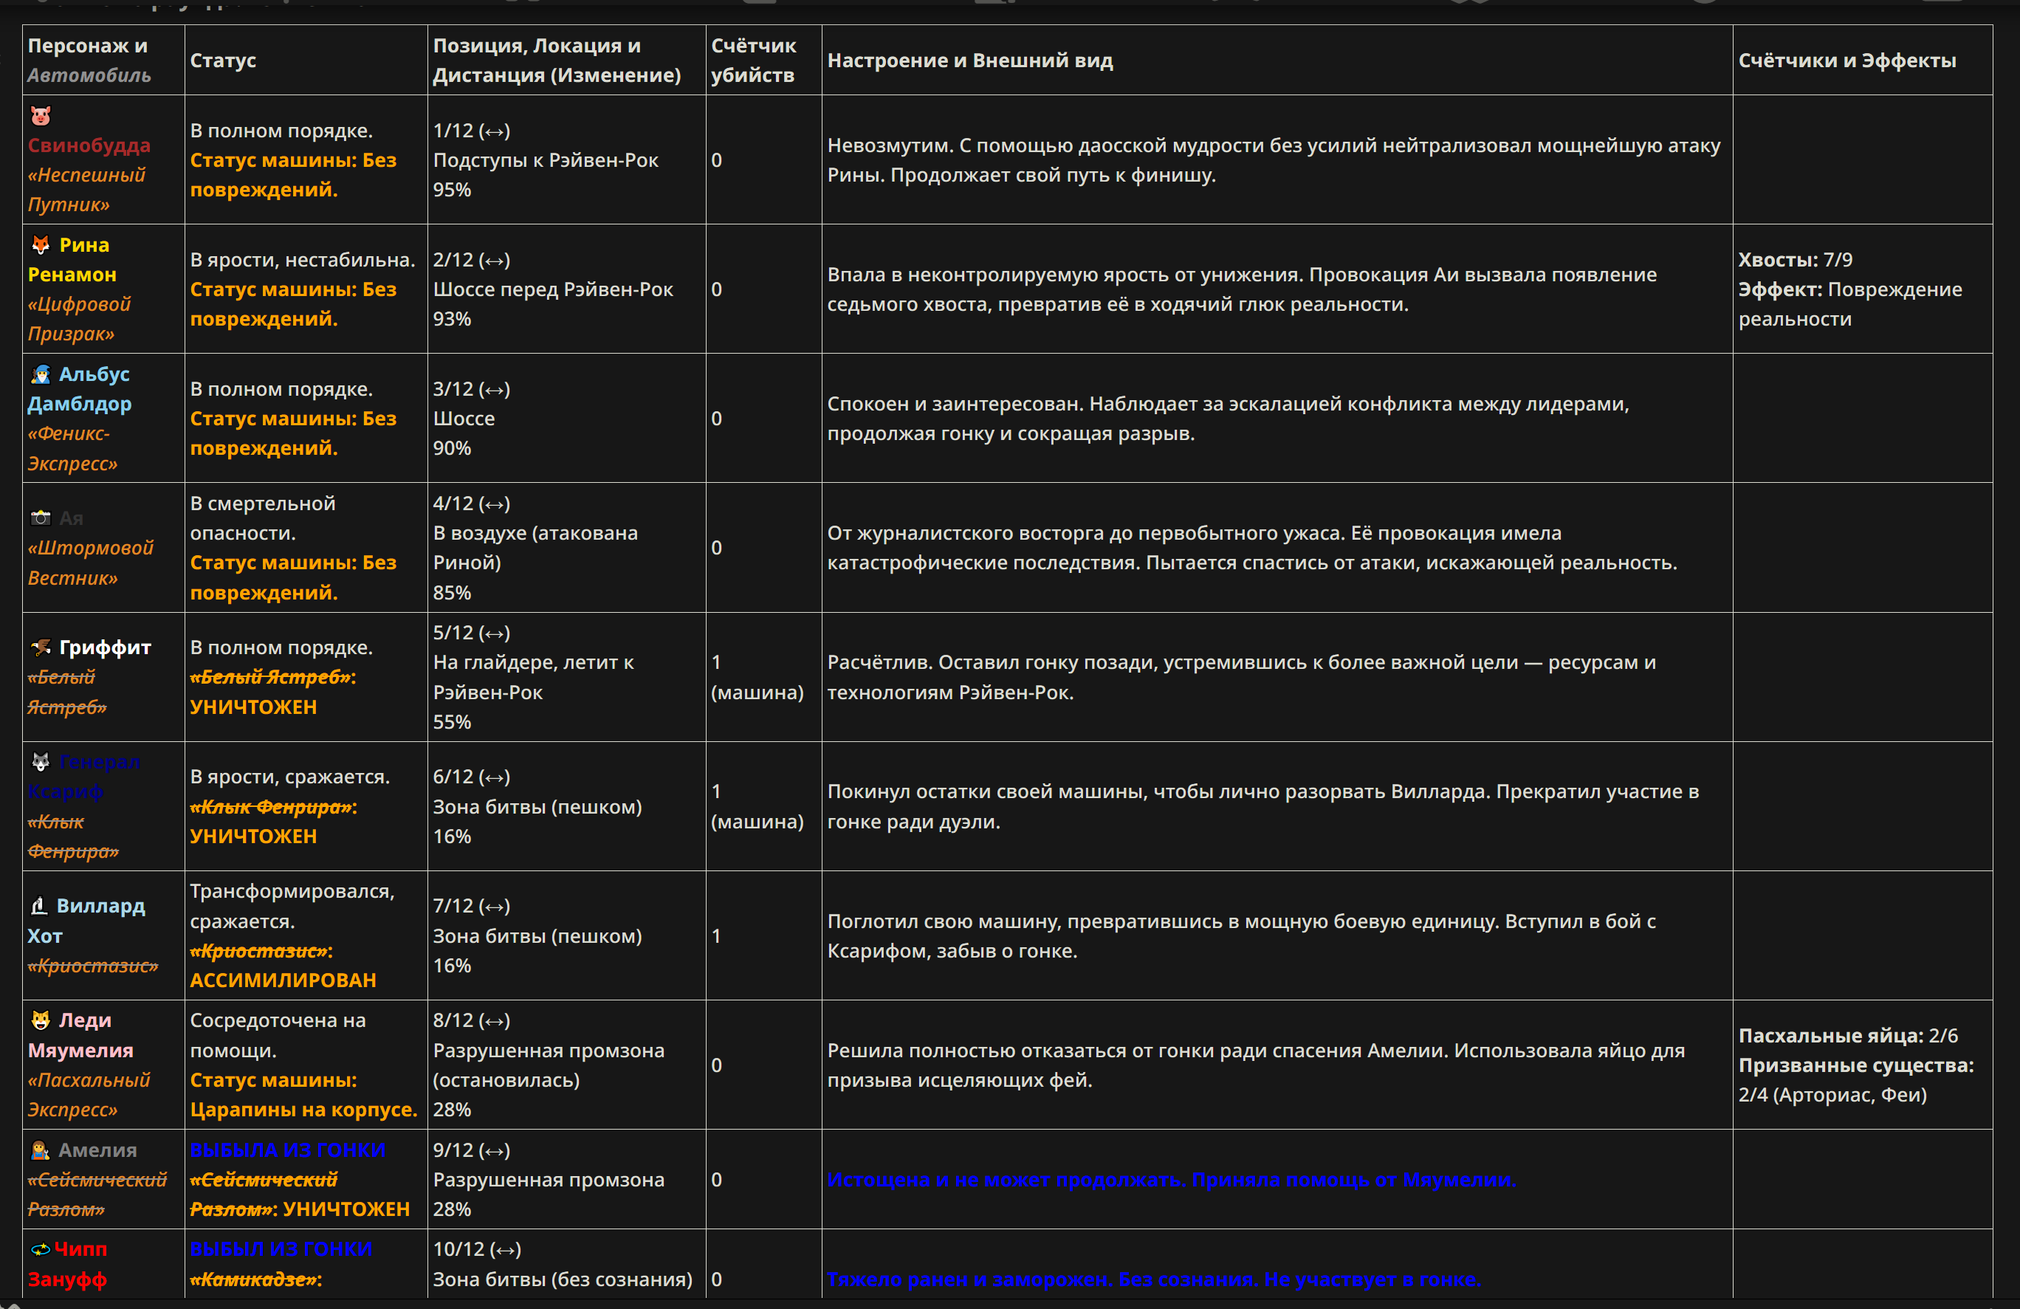The width and height of the screenshot is (2020, 1309).
Task: Click the fish emoji beside Чипп
Action: (40, 1250)
